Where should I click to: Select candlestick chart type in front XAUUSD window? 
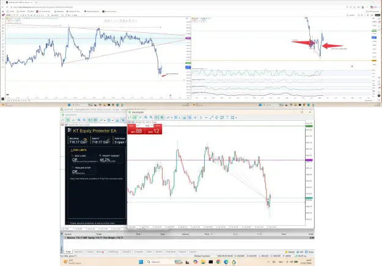[x=134, y=117]
